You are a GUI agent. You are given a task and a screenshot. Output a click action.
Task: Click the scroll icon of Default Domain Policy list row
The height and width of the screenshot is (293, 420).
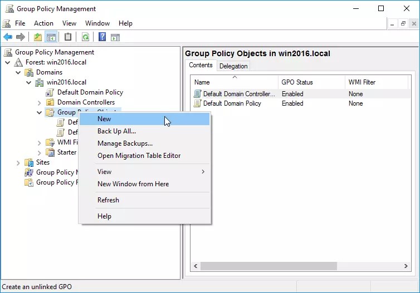(x=197, y=103)
